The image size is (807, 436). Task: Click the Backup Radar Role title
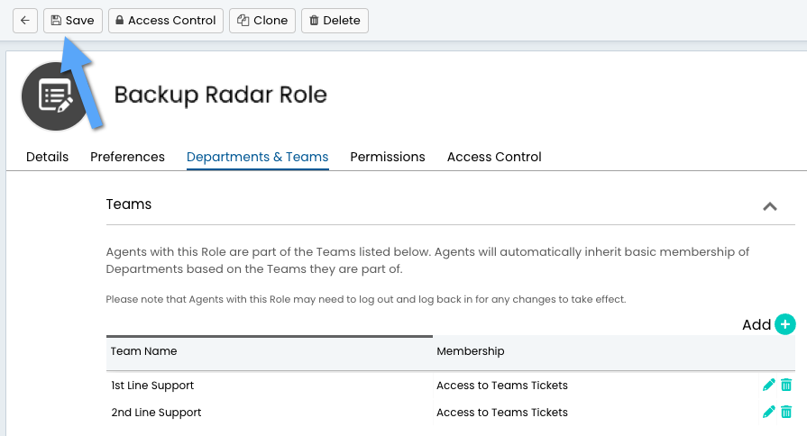click(220, 95)
